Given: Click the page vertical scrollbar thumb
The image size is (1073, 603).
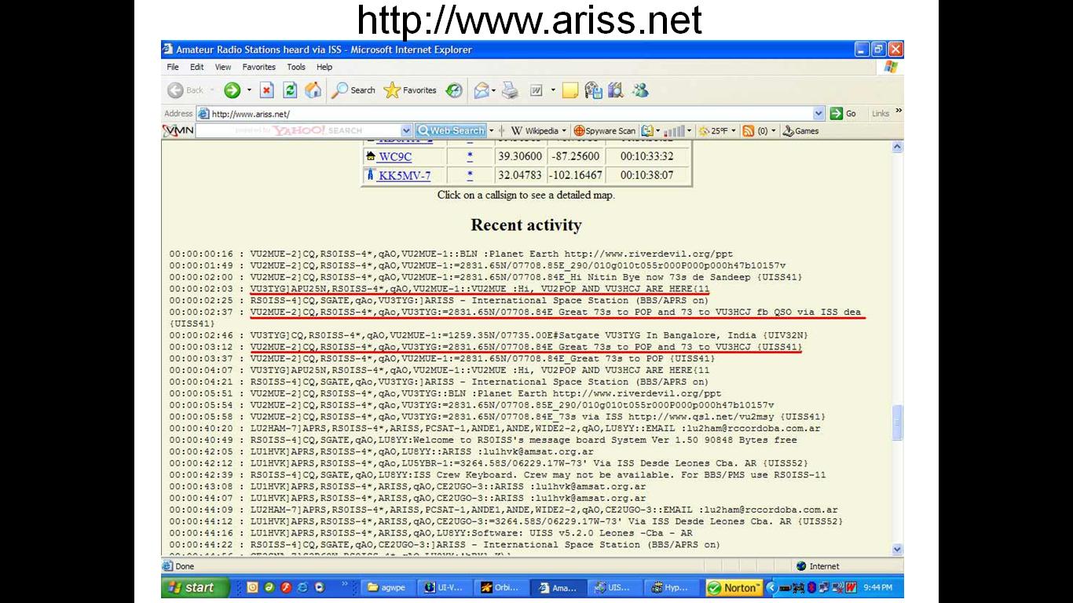Looking at the screenshot, I should [x=897, y=422].
